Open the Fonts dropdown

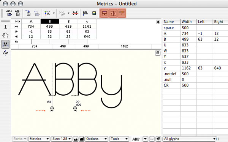pyautogui.click(x=20, y=139)
